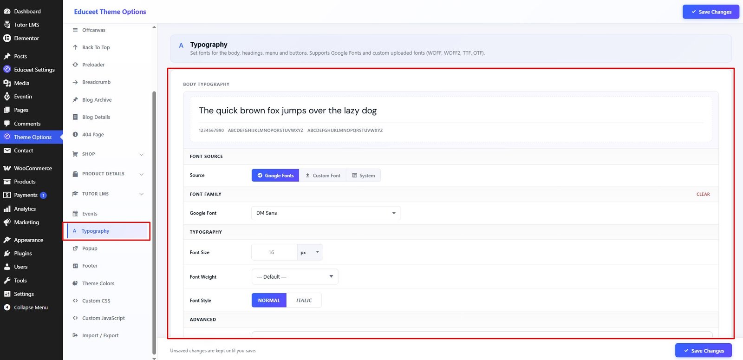Click the bottom Save Changes button
743x360 pixels.
704,351
